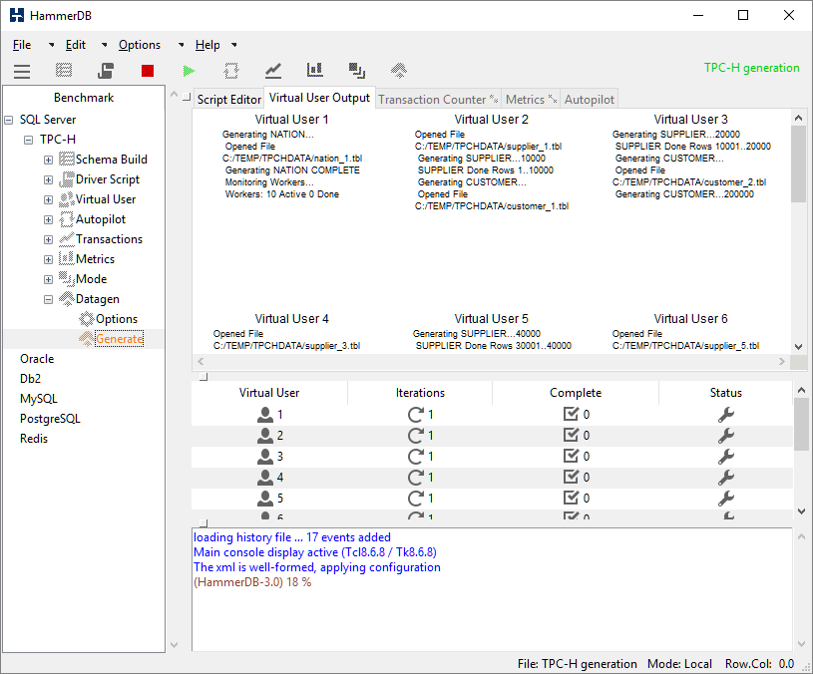813x674 pixels.
Task: Click the console text area
Action: pos(492,589)
